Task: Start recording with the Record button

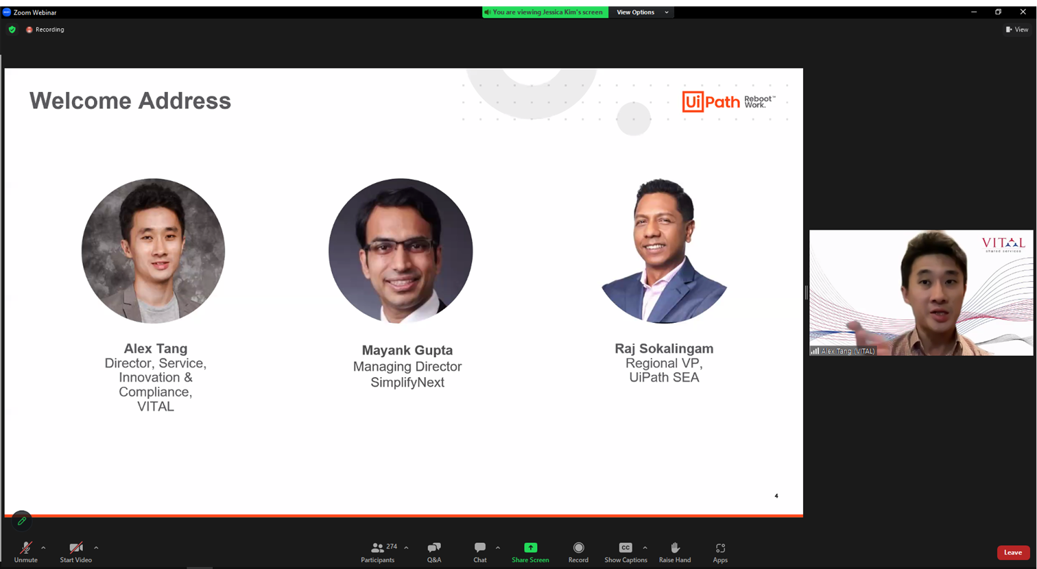Action: pyautogui.click(x=578, y=552)
